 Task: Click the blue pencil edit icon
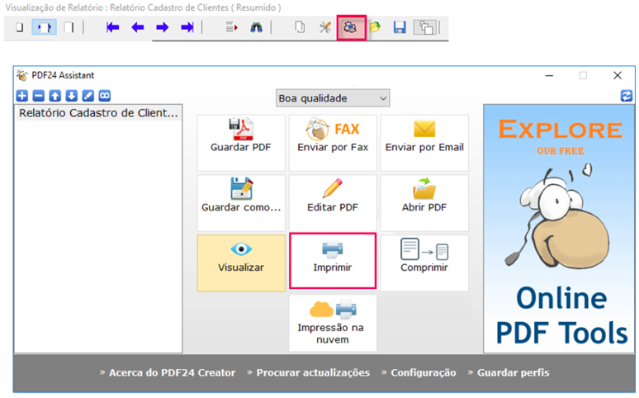[88, 96]
